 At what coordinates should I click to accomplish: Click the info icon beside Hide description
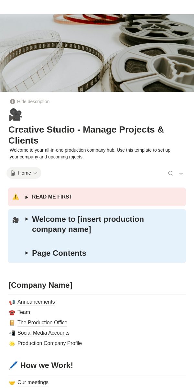coord(13,102)
